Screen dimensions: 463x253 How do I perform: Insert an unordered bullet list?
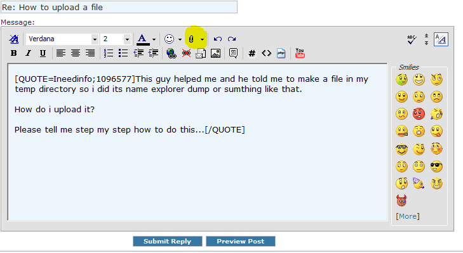[123, 53]
